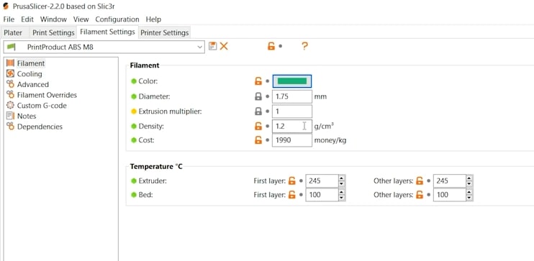
Task: Delete preset with the orange X icon
Action: 224,46
